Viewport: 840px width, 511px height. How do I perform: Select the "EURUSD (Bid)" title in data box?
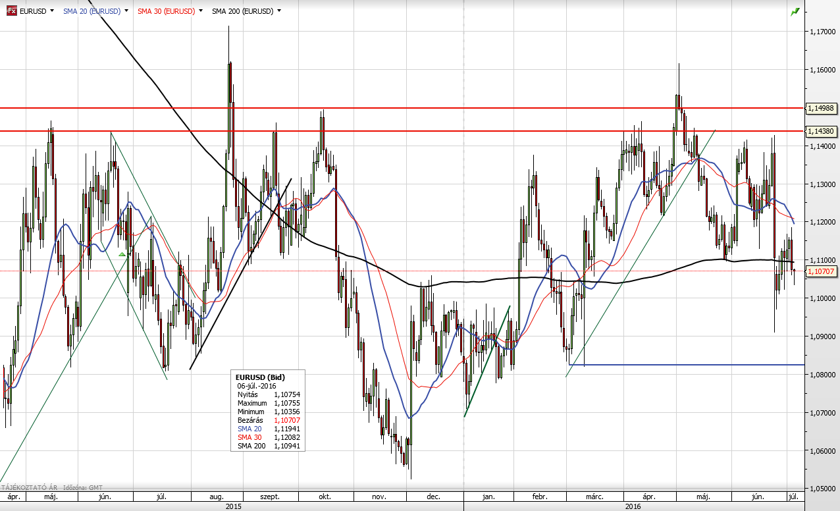(x=260, y=377)
